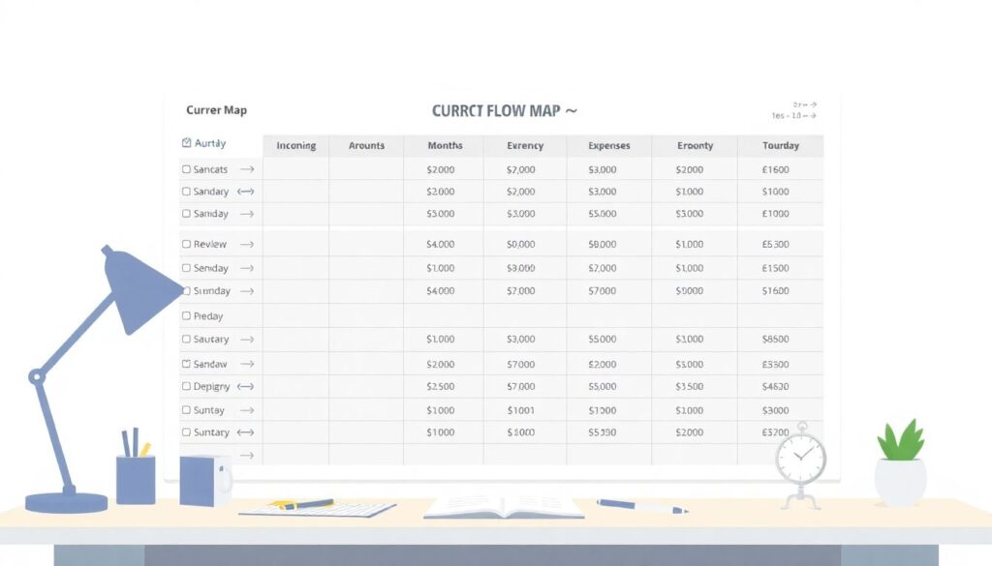The width and height of the screenshot is (992, 566).
Task: Click the clipboard icon beside Aurtay
Action: tap(187, 143)
